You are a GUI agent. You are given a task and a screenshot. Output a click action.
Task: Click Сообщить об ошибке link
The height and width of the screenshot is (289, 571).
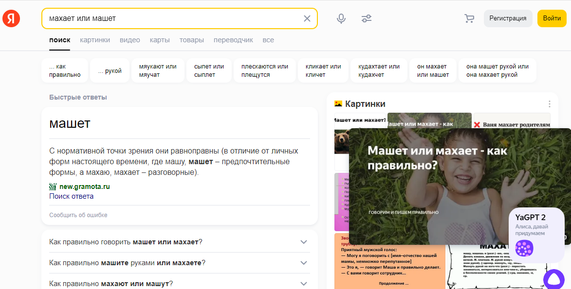[x=78, y=215]
